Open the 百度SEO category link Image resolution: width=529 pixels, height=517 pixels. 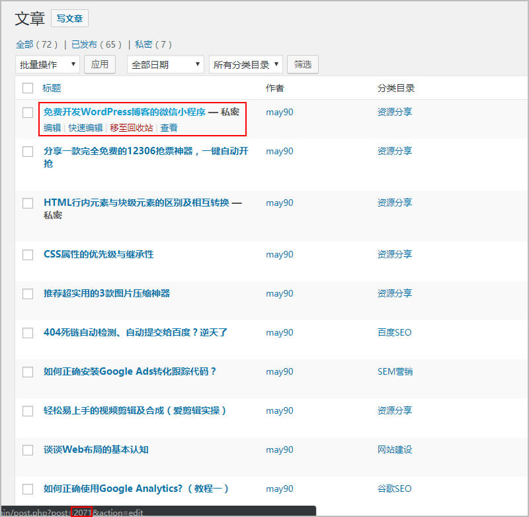coord(394,332)
